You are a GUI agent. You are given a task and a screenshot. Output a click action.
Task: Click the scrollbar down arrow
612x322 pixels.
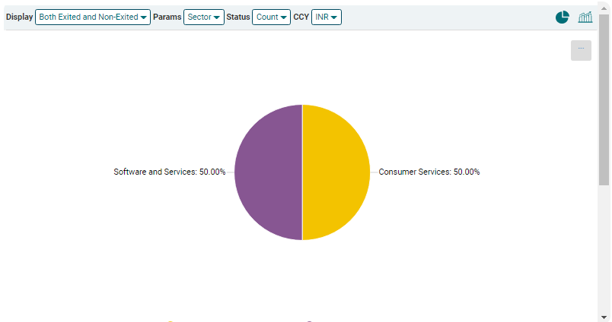(x=604, y=316)
